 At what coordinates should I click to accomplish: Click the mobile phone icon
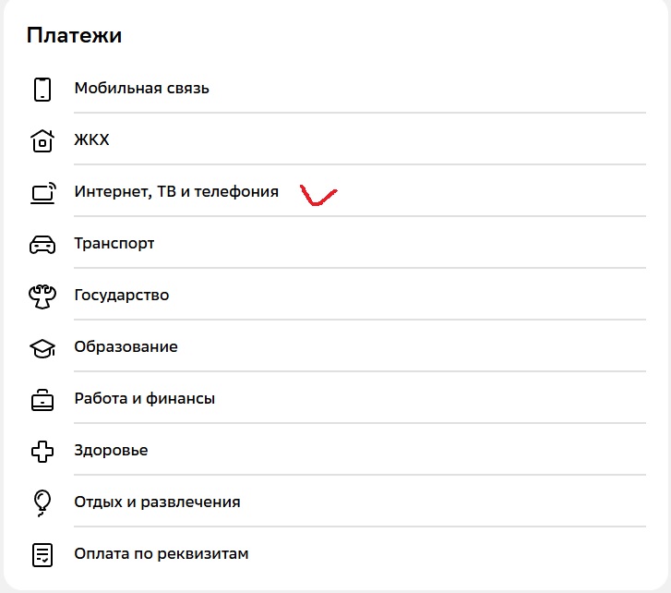[x=42, y=89]
